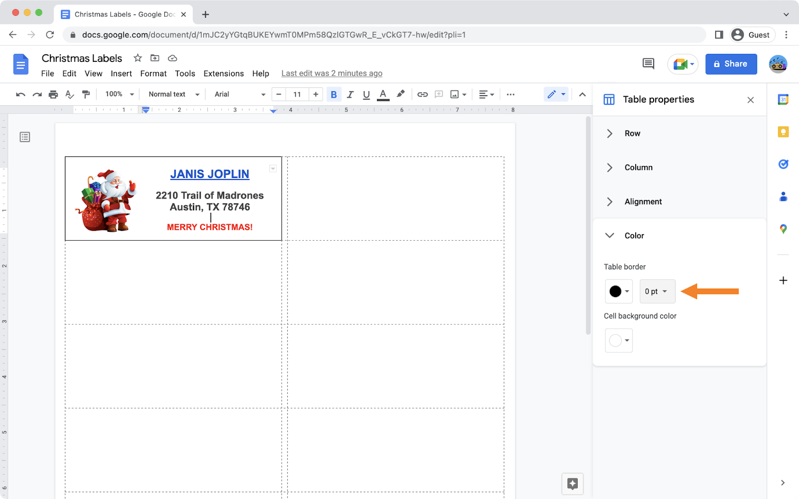The height and width of the screenshot is (499, 799).
Task: Click the Share button
Action: pyautogui.click(x=731, y=64)
